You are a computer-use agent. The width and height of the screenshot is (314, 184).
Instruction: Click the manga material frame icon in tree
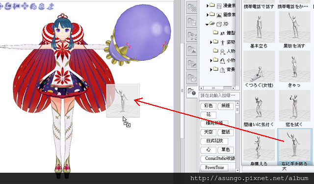pyautogui.click(x=219, y=6)
